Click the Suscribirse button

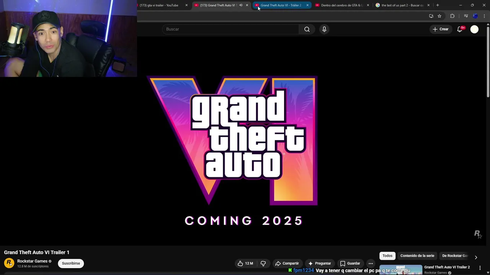point(71,263)
